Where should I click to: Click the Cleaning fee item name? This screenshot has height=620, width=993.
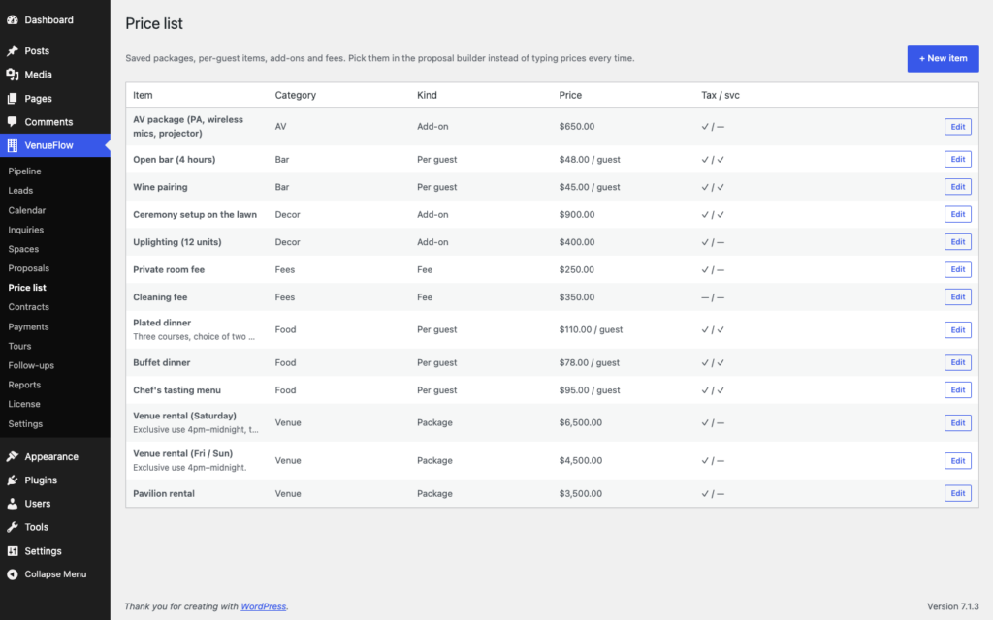160,296
